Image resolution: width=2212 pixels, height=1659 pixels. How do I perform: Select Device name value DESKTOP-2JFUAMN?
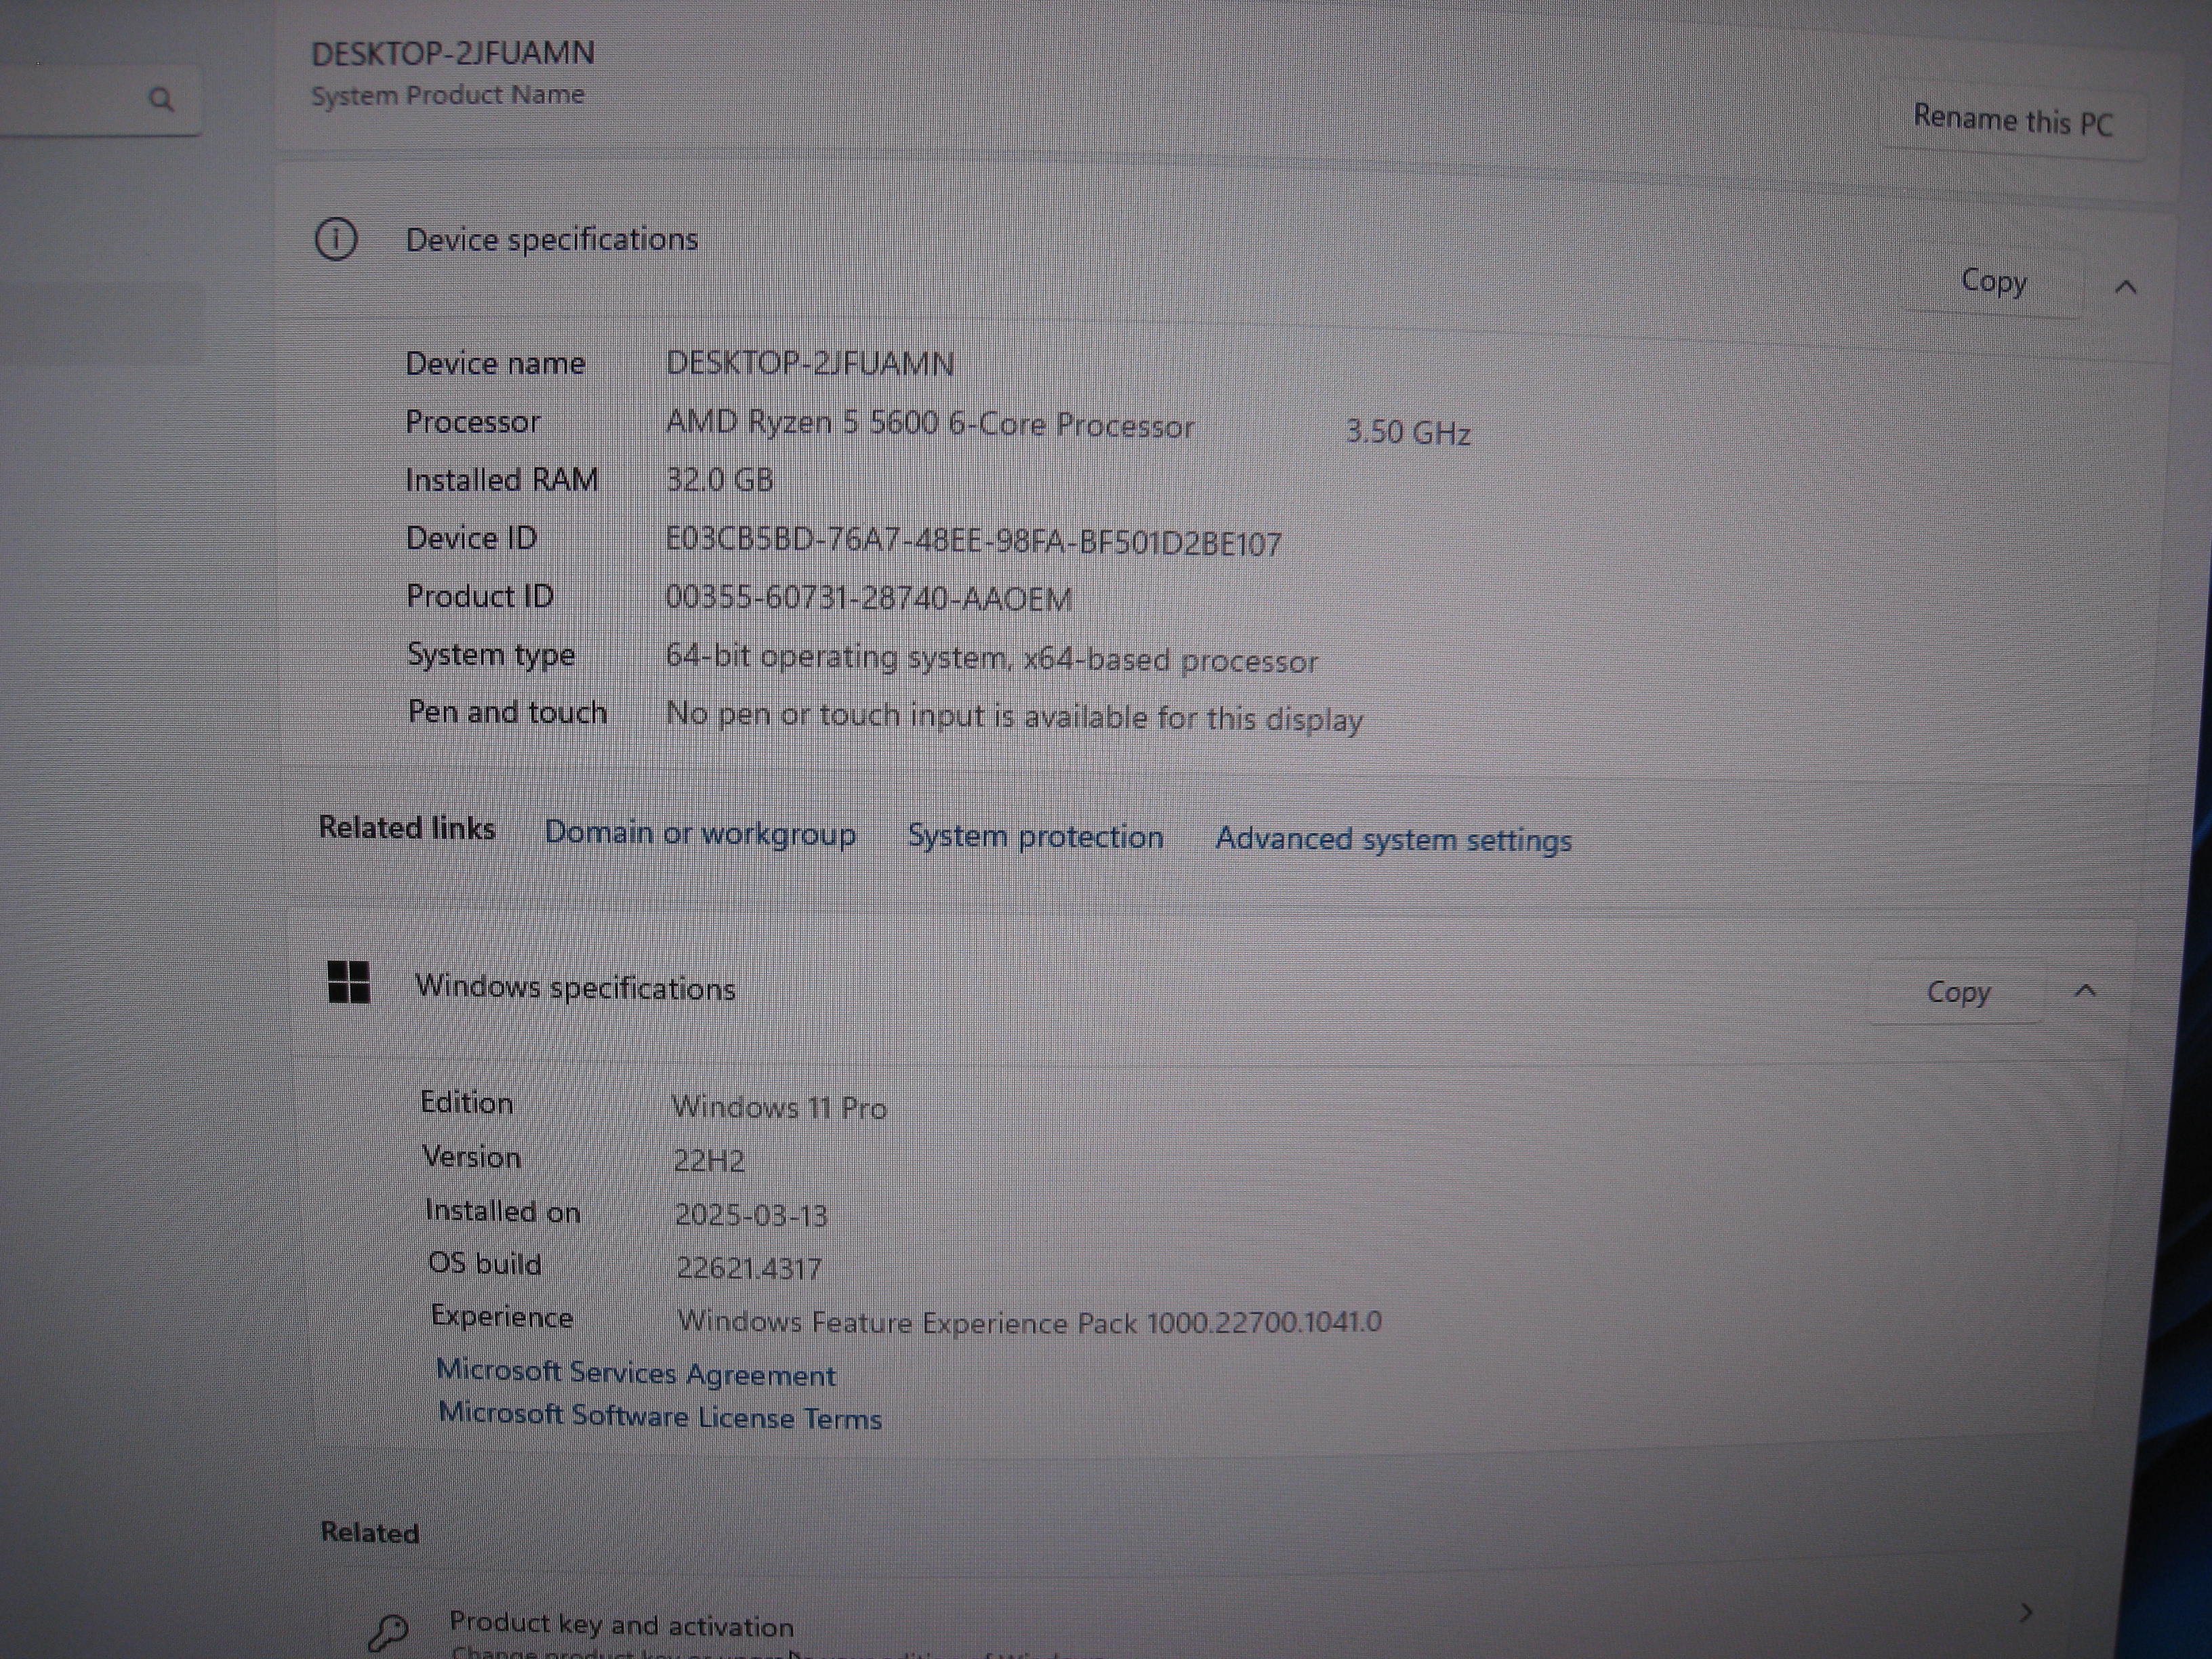pyautogui.click(x=810, y=363)
